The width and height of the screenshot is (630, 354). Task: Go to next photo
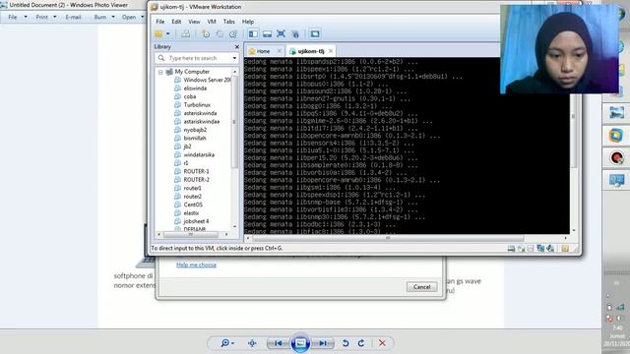[x=323, y=343]
